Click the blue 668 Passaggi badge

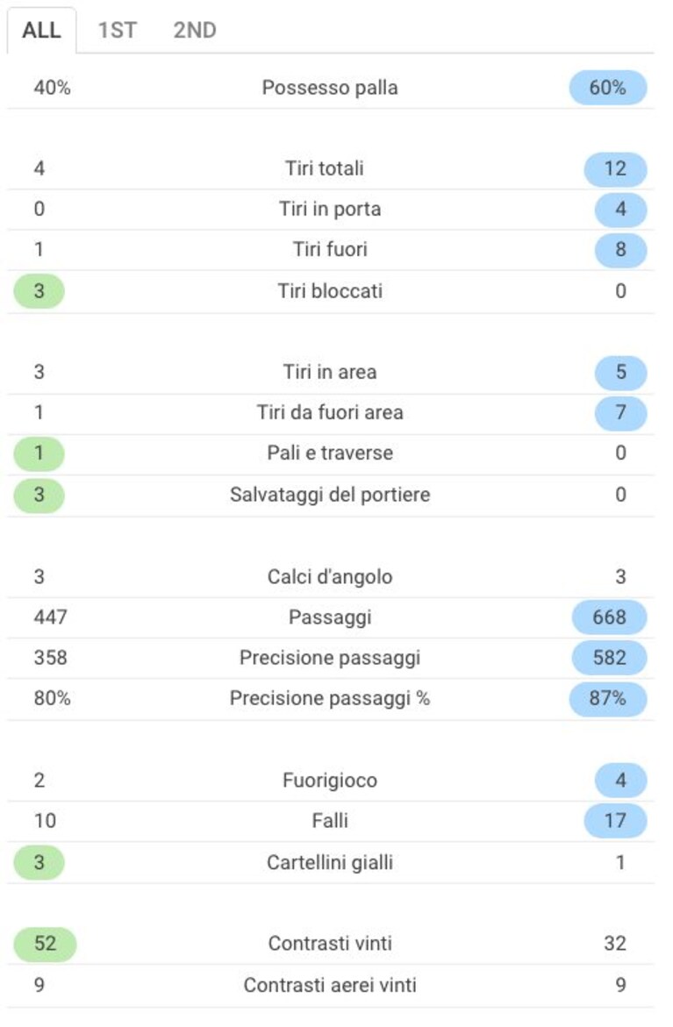tap(609, 617)
